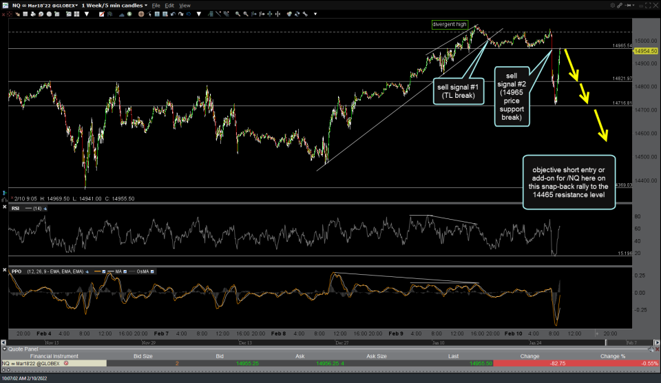661x383 pixels.
Task: Click the scroll left arrow of timeline
Action: click(3, 342)
